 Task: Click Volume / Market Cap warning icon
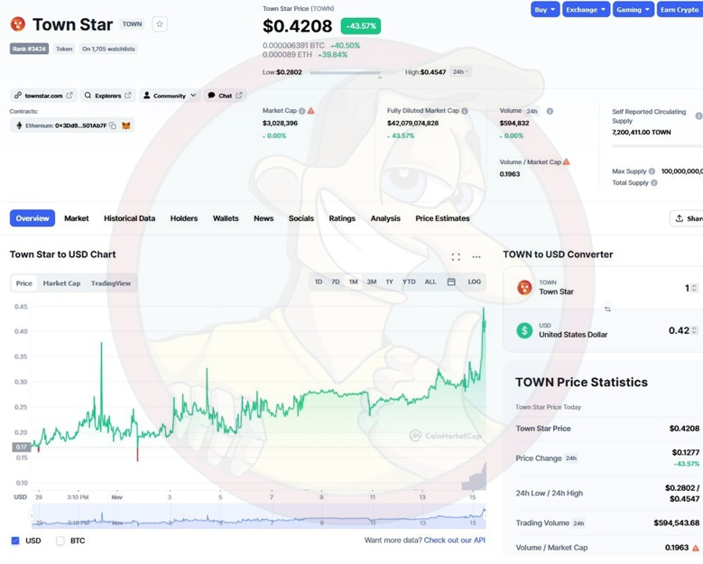click(566, 162)
